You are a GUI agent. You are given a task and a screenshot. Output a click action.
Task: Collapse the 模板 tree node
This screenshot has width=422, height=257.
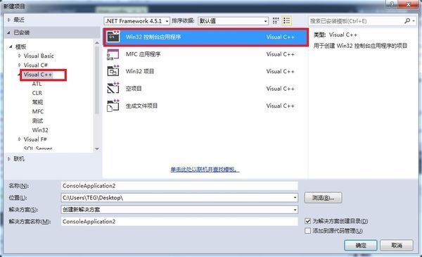click(11, 46)
